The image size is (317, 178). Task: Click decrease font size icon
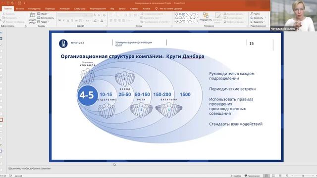[x=99, y=15]
